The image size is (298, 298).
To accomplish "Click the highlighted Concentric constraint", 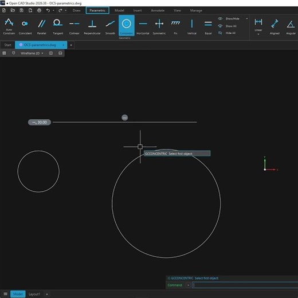I will (127, 26).
